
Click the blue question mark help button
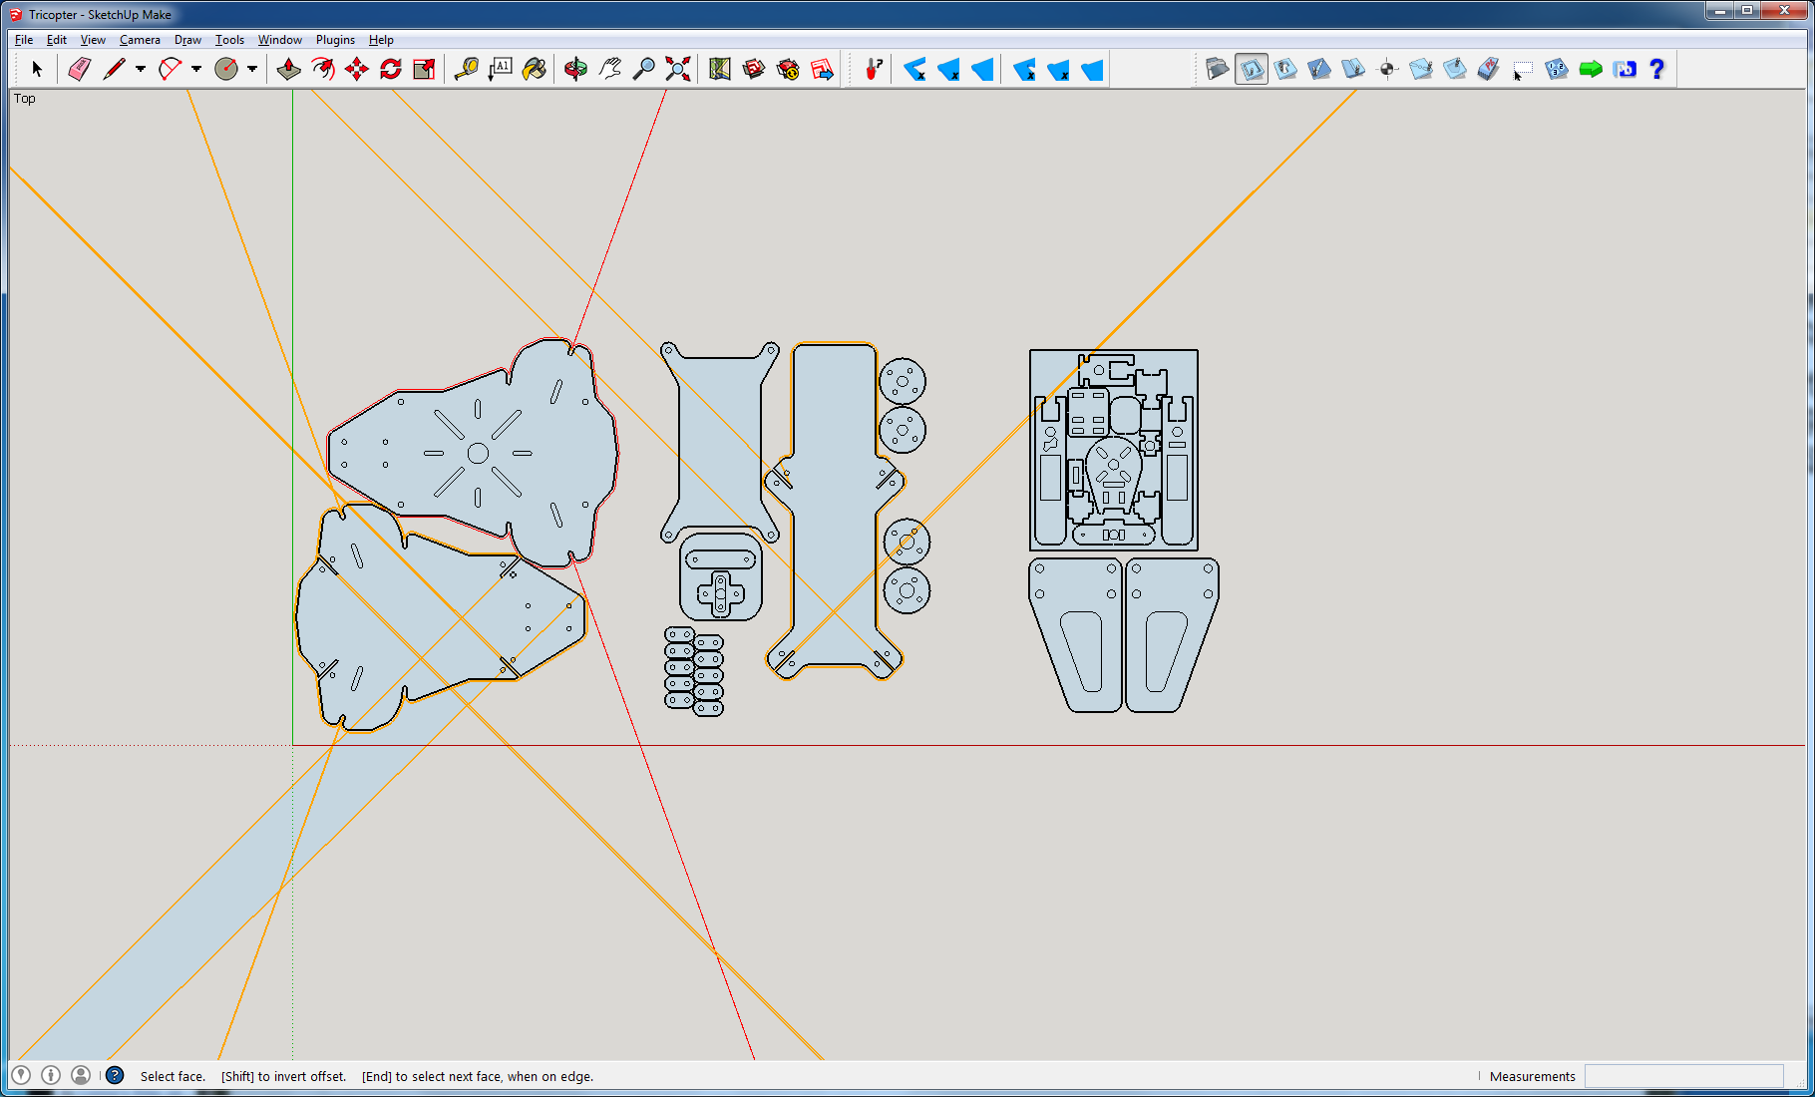coord(1656,69)
